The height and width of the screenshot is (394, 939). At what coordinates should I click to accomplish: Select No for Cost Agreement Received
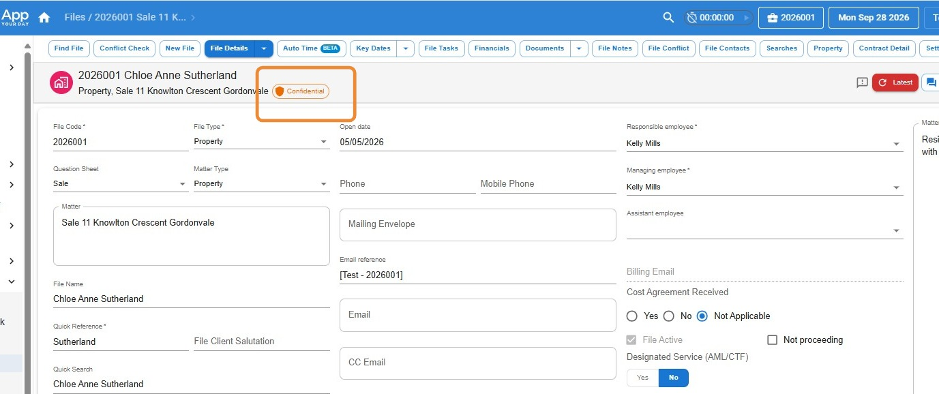pyautogui.click(x=669, y=316)
